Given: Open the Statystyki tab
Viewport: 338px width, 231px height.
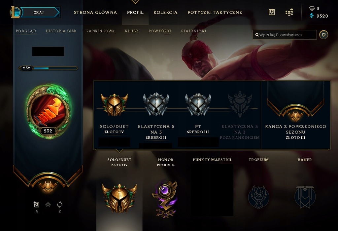Looking at the screenshot, I should [193, 31].
